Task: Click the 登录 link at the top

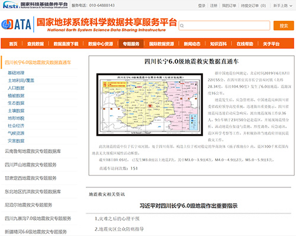Action: (202, 5)
